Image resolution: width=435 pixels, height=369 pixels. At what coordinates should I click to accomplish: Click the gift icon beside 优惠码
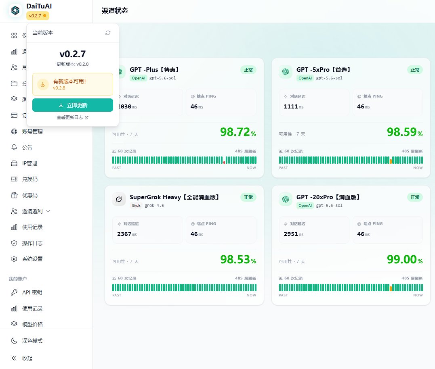click(x=14, y=195)
